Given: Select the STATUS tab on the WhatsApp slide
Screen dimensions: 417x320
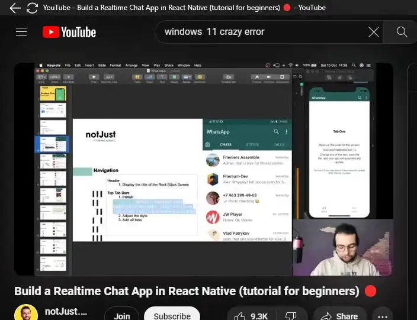Looking at the screenshot, I should coord(252,144).
